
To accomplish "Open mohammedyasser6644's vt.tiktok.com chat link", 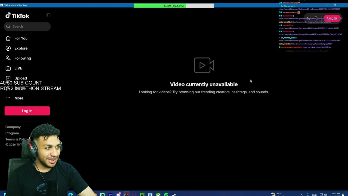I will click(317, 47).
